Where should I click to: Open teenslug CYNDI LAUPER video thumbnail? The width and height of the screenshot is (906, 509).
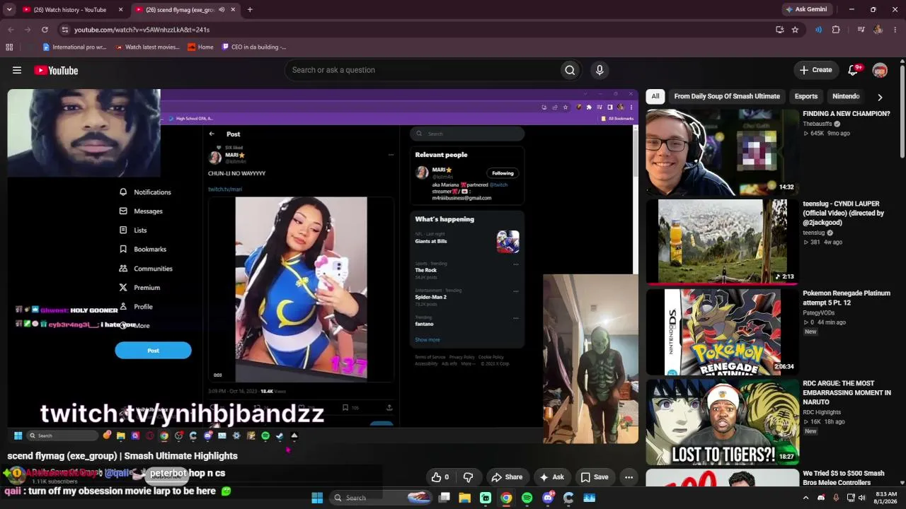722,241
